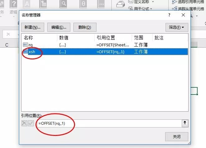
Task: Click the Text function ribbon icon
Action: pos(27,4)
